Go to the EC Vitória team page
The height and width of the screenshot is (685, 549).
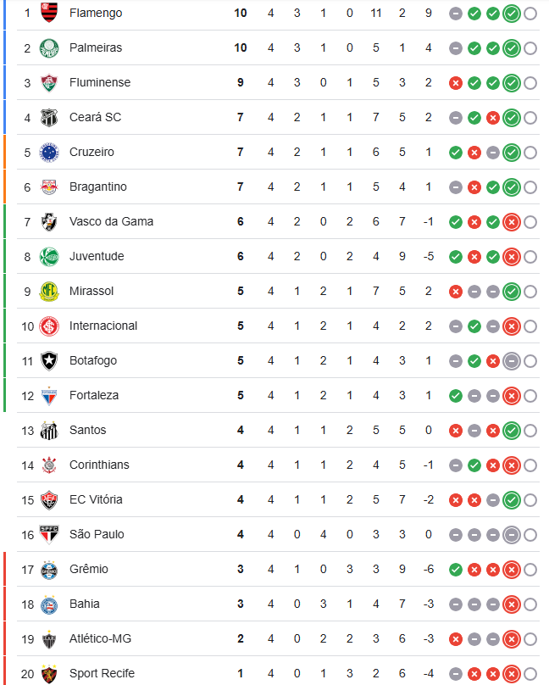coord(95,500)
